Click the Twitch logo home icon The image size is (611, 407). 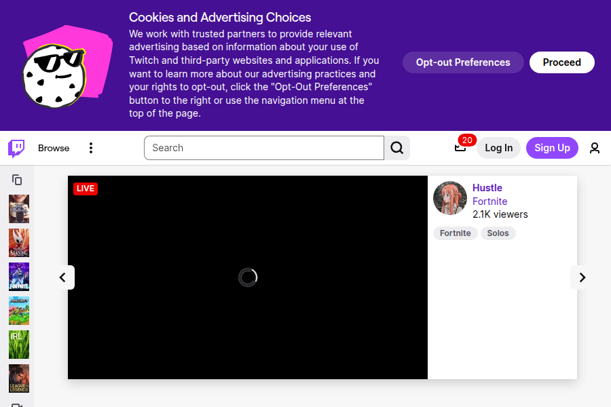click(x=16, y=149)
